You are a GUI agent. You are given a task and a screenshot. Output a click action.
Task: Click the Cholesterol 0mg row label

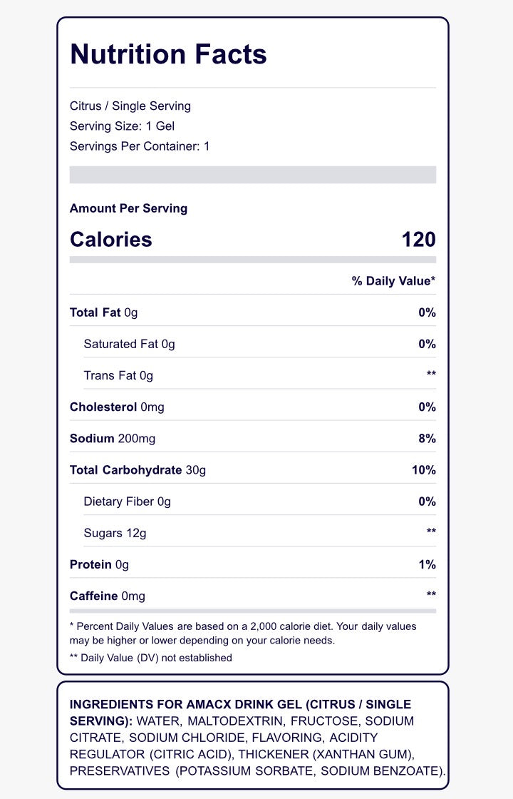tap(117, 407)
